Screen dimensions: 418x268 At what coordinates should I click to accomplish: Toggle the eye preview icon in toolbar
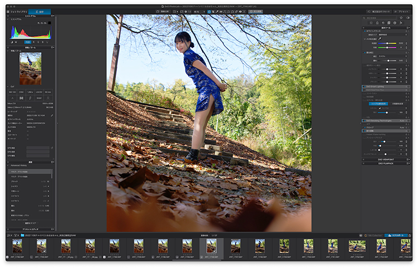pyautogui.click(x=240, y=11)
